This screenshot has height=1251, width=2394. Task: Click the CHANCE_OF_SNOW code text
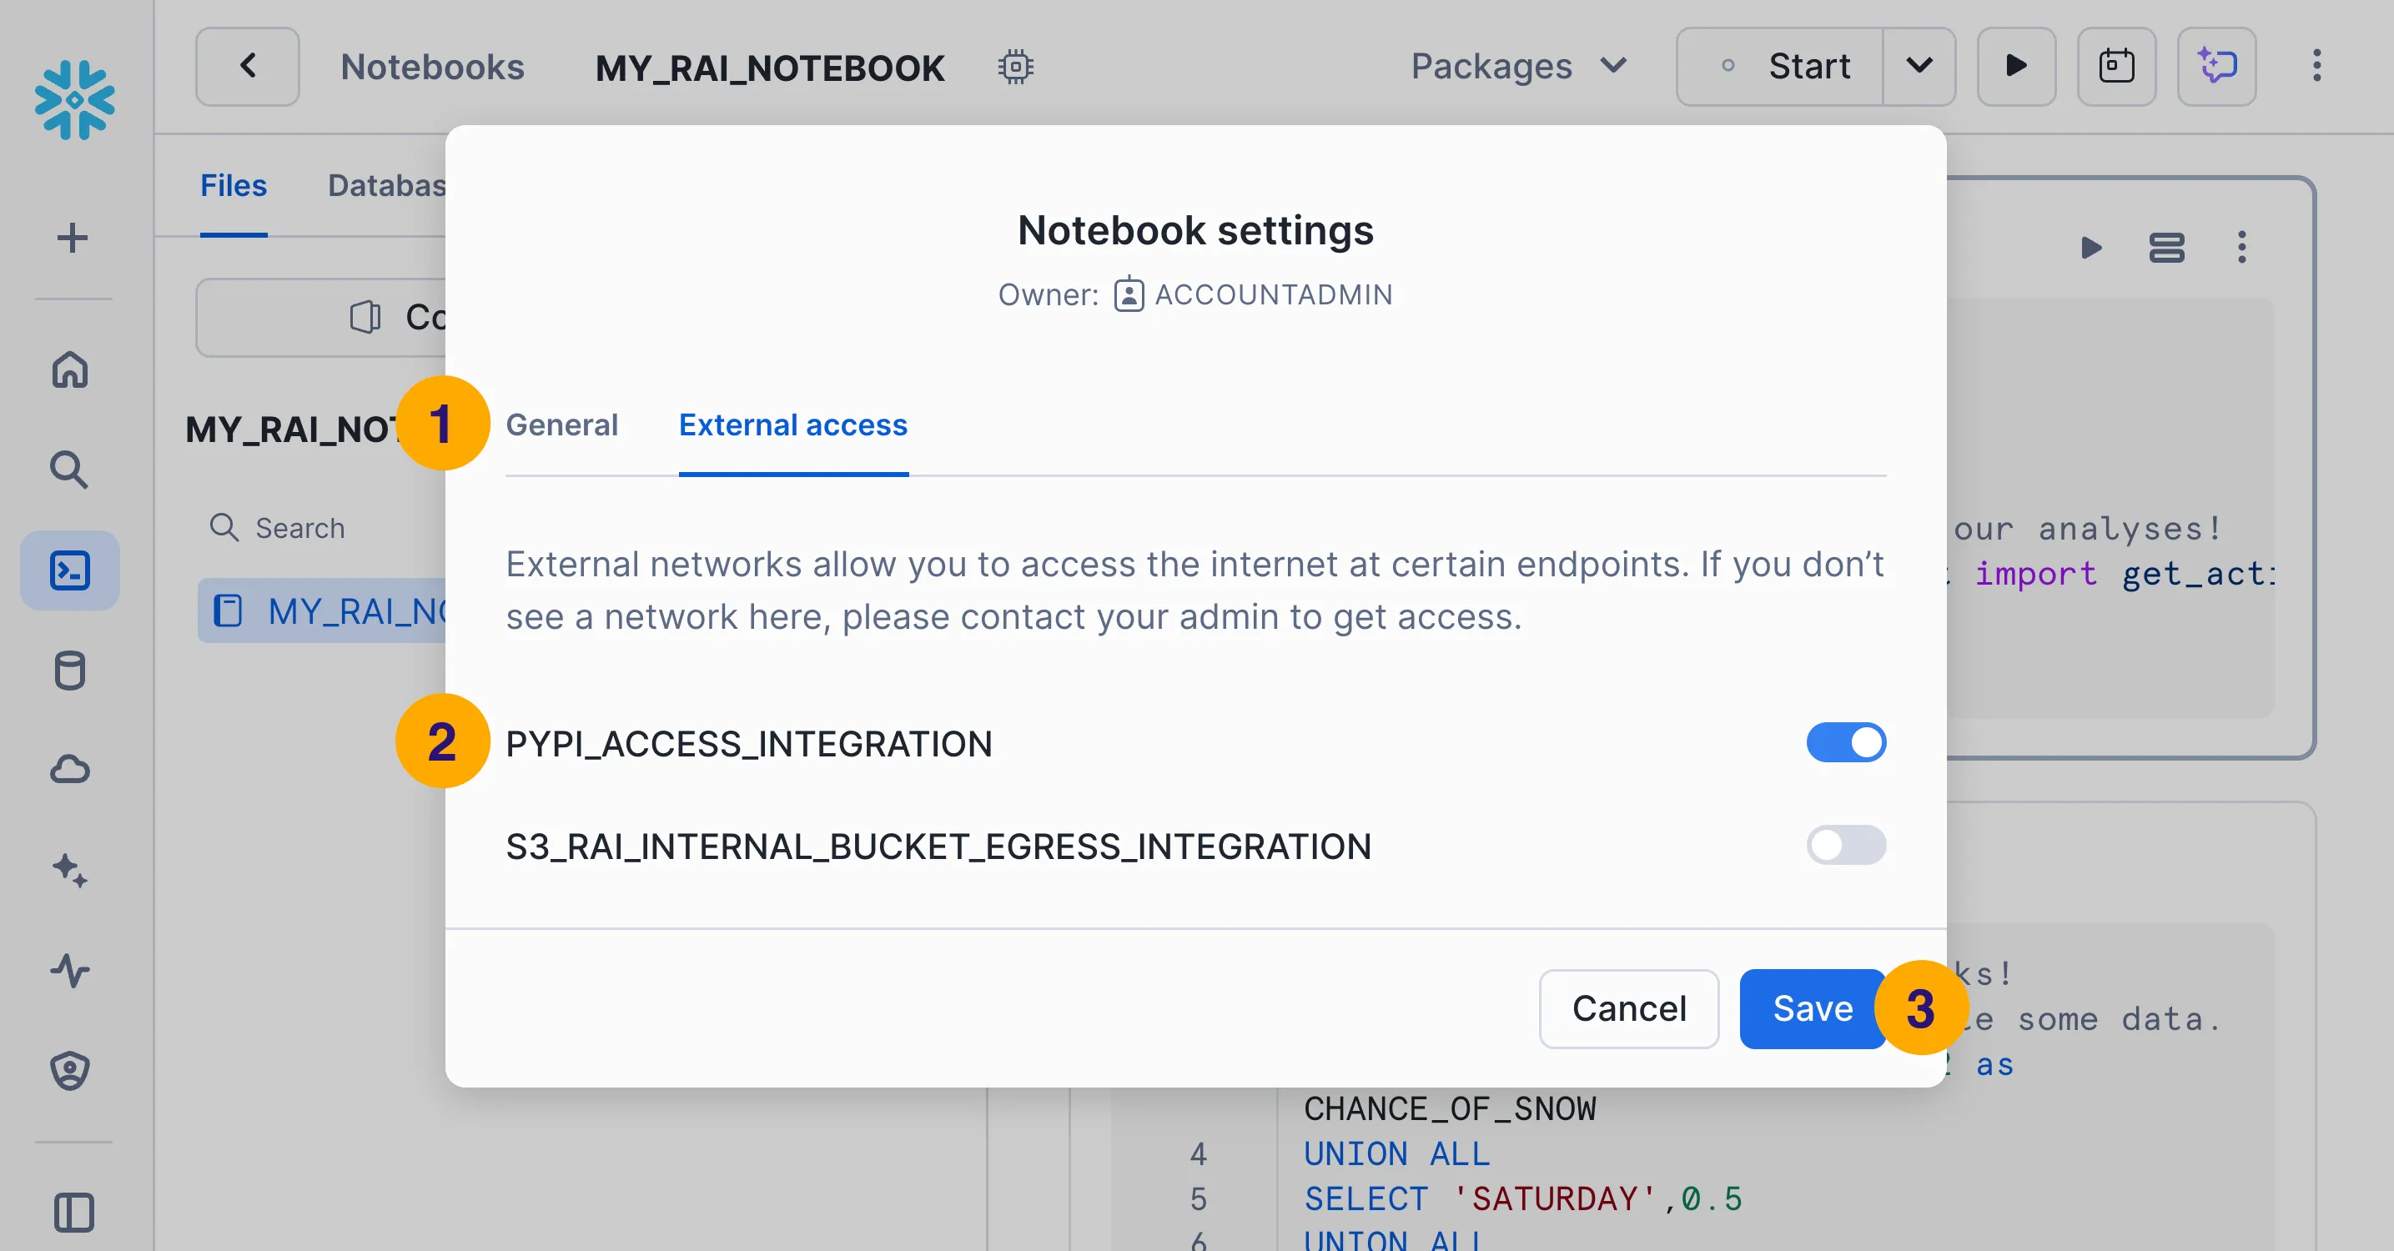[x=1449, y=1110]
